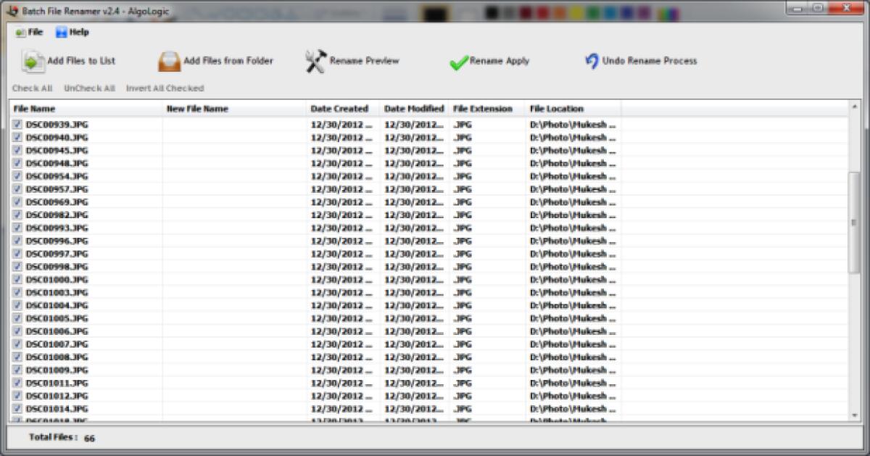Open the Add Files from Folder tool
The image size is (870, 456).
(169, 62)
